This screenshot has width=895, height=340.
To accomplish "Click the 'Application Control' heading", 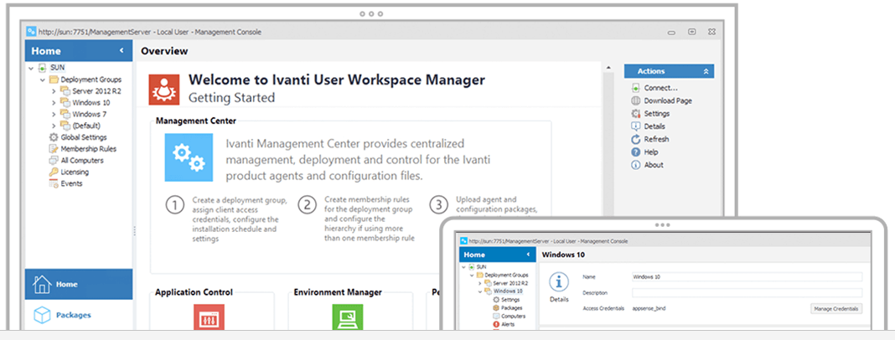I will (194, 292).
